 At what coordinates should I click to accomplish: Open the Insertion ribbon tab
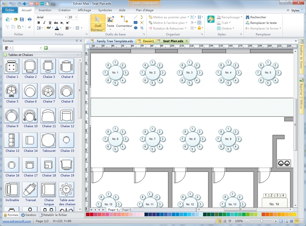tap(45, 10)
